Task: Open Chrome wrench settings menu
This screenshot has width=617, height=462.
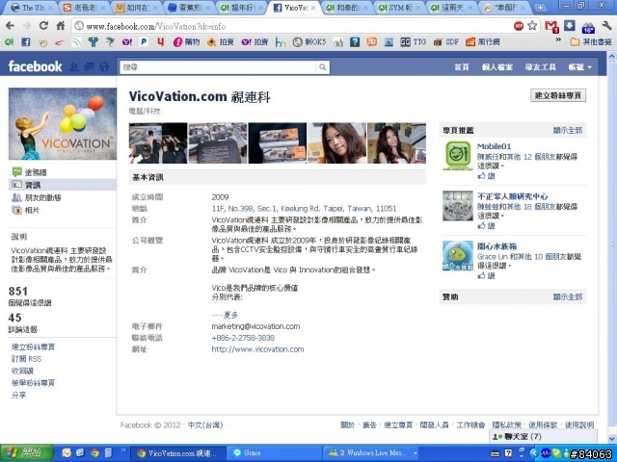Action: point(606,26)
